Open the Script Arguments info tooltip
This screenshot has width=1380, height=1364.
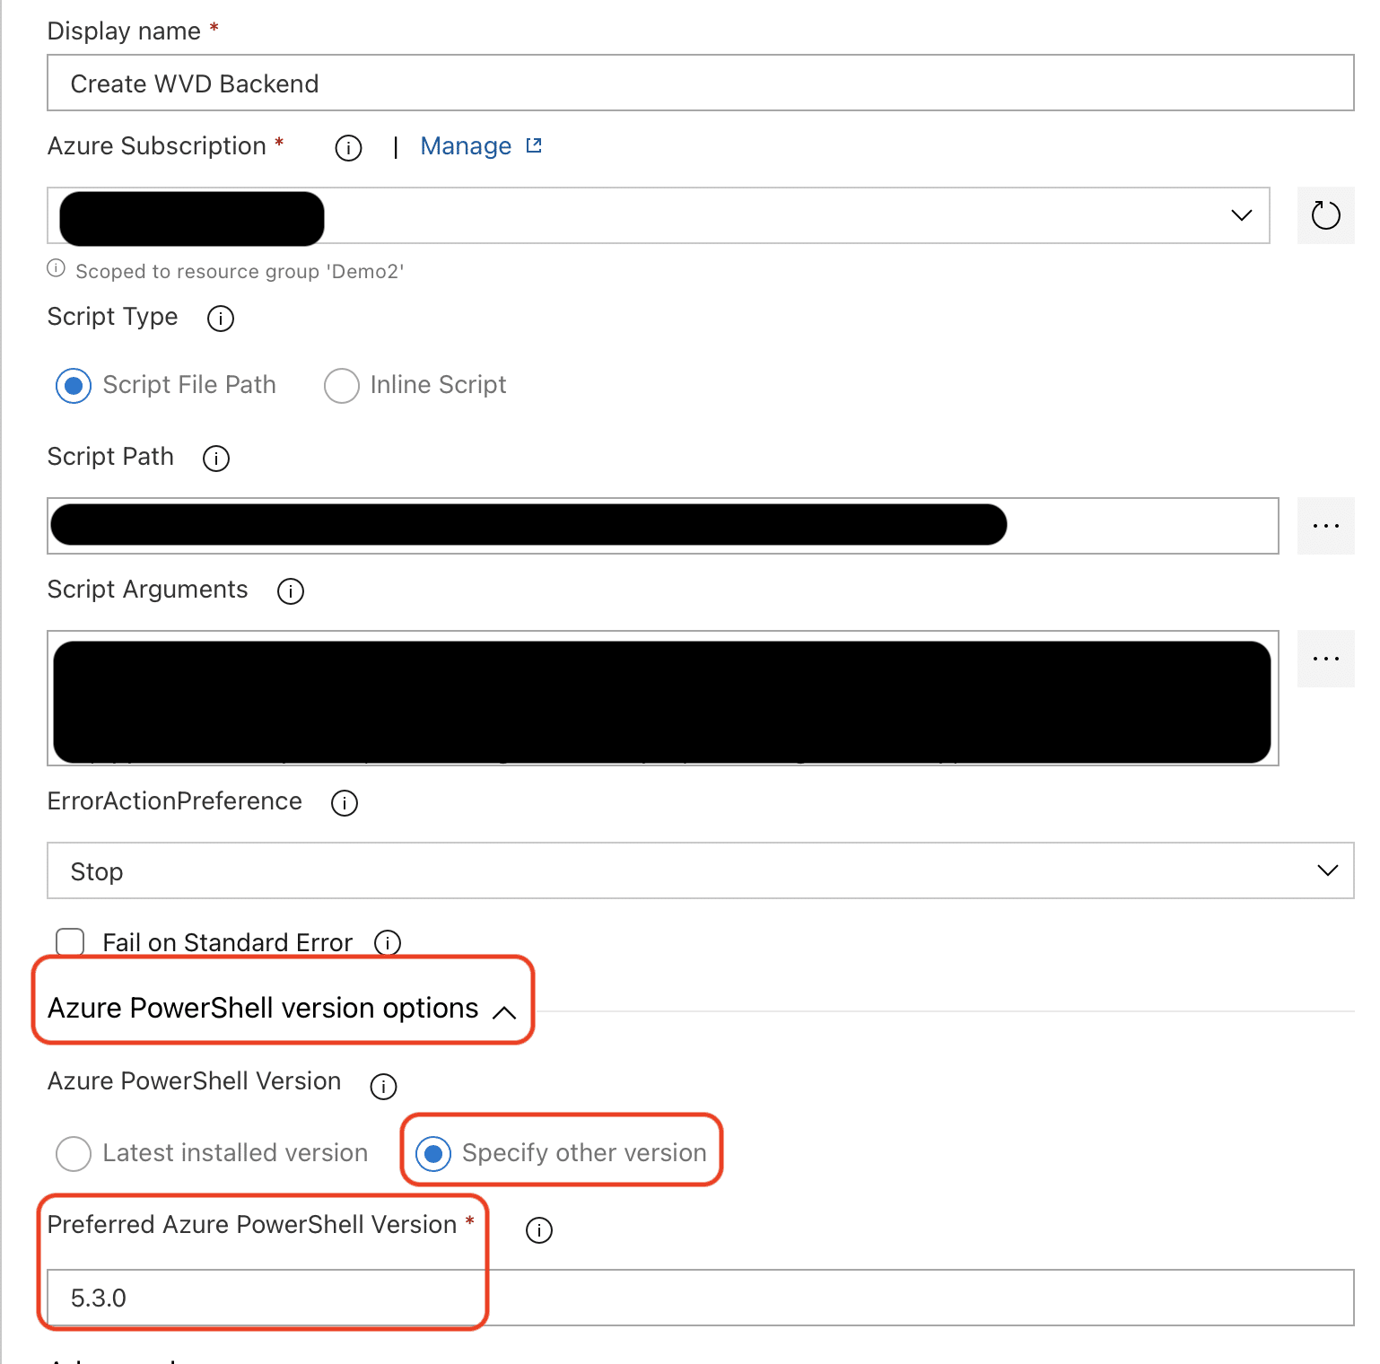pos(290,591)
